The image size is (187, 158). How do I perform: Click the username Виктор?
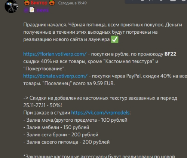pyautogui.click(x=39, y=3)
